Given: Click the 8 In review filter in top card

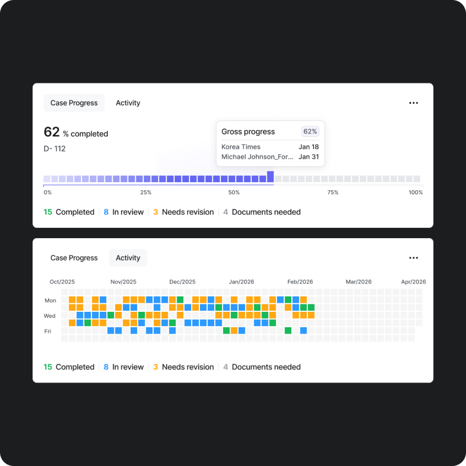Looking at the screenshot, I should coord(123,212).
